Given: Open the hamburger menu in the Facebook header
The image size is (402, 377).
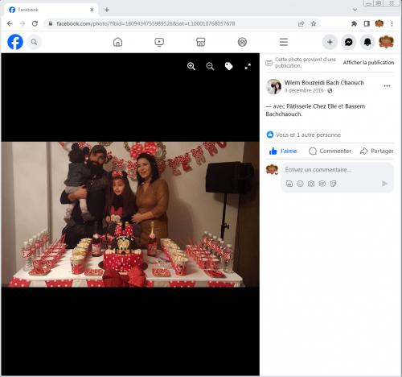Looking at the screenshot, I should [284, 42].
